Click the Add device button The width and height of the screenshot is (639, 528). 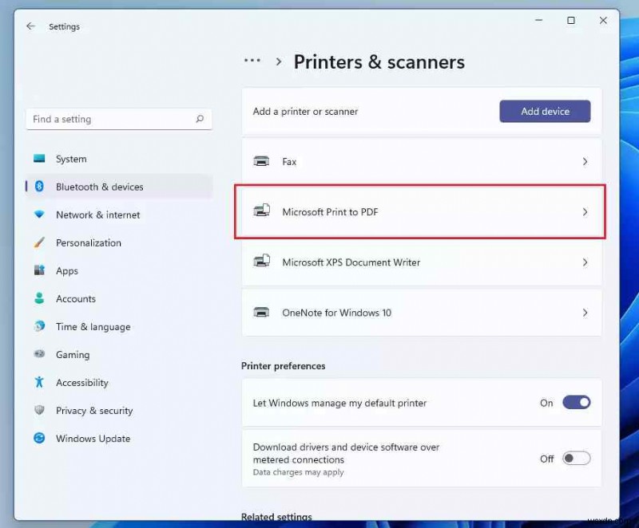[545, 112]
